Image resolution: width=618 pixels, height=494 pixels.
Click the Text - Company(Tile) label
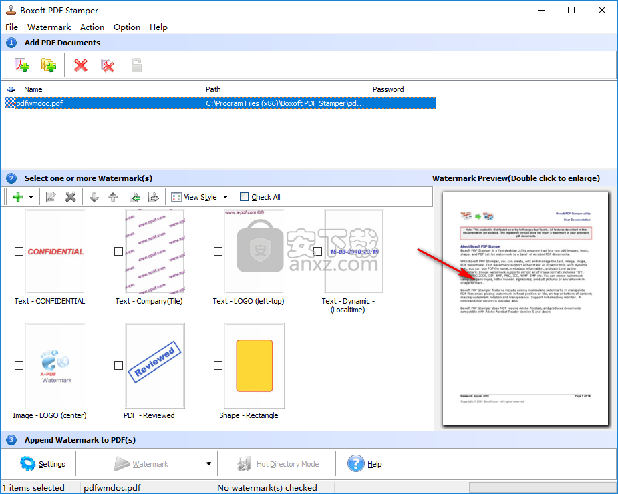149,301
